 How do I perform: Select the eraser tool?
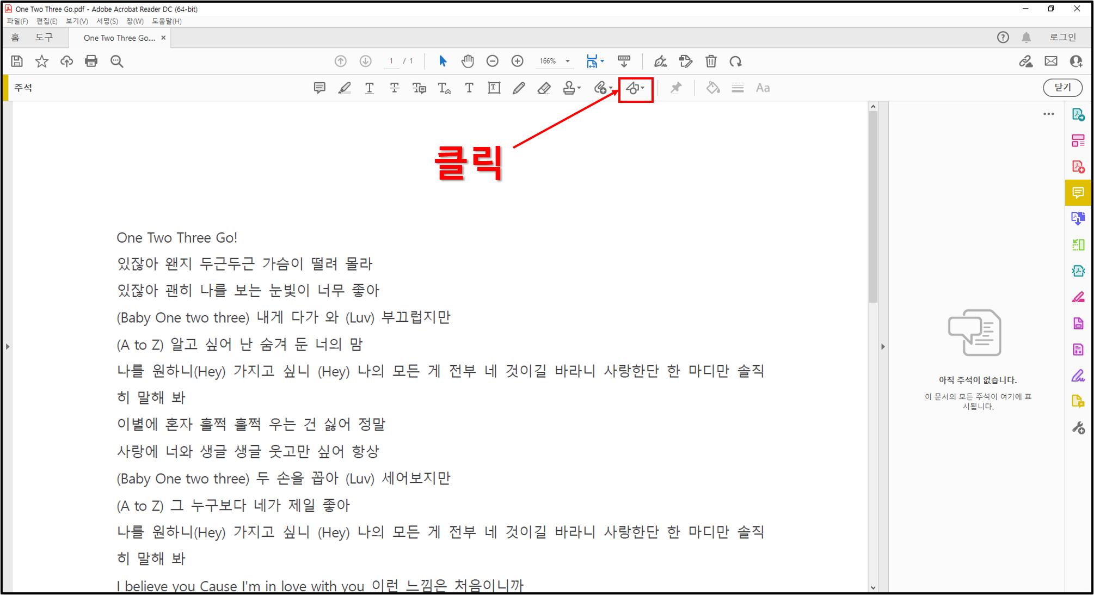[544, 88]
